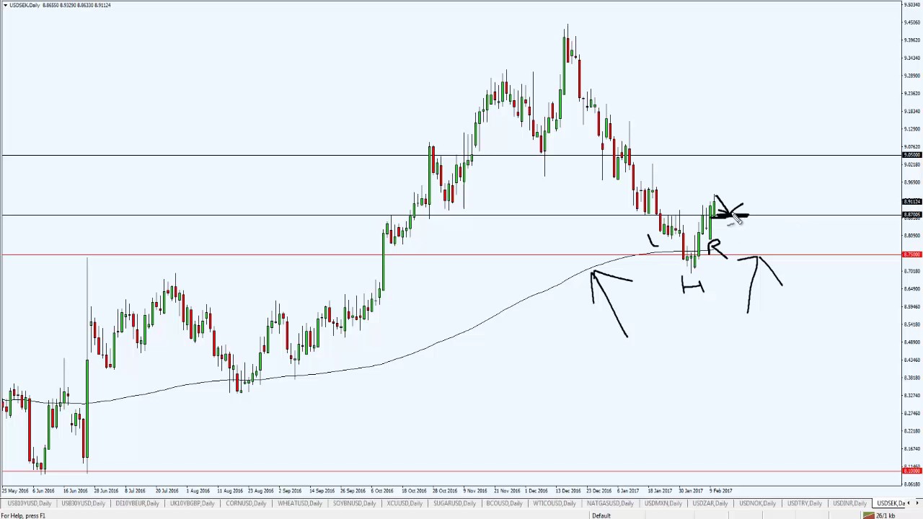Click the 9 Feb 2017 date label
Screen dimensions: 923x519
tap(720, 491)
